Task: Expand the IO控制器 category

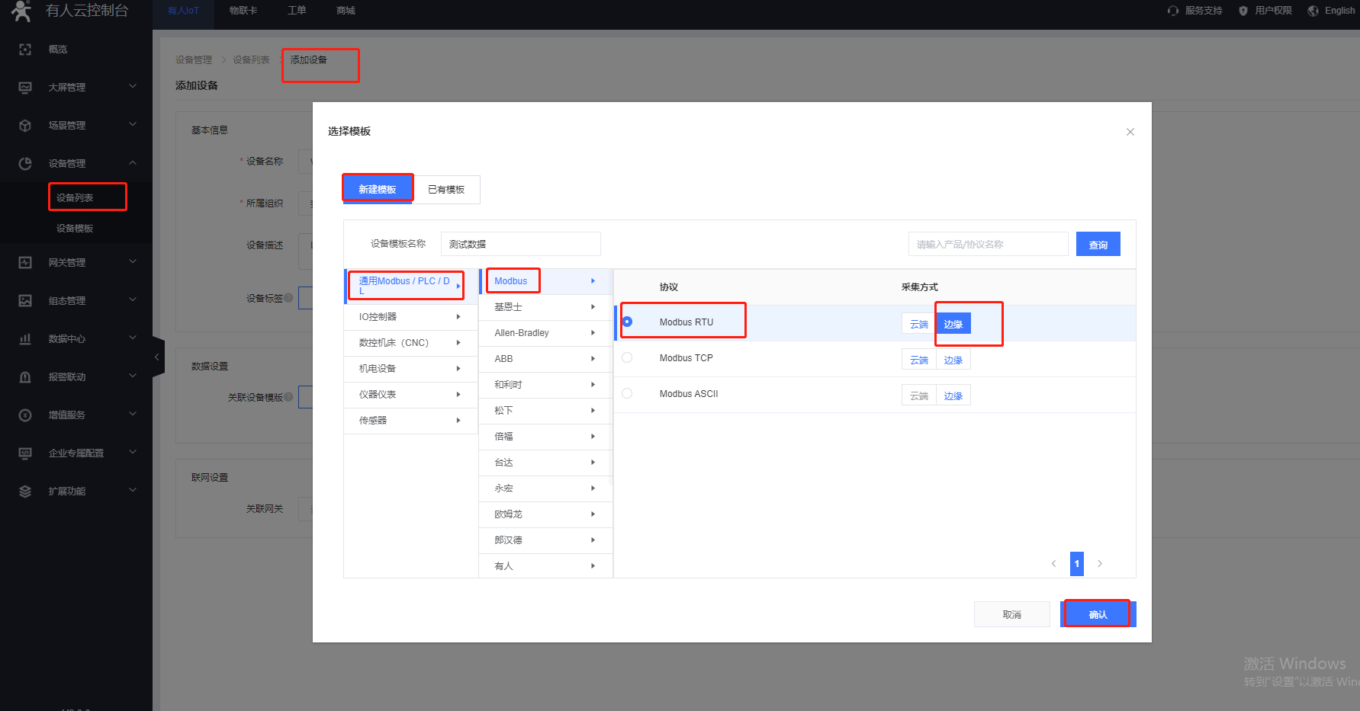Action: [x=410, y=317]
